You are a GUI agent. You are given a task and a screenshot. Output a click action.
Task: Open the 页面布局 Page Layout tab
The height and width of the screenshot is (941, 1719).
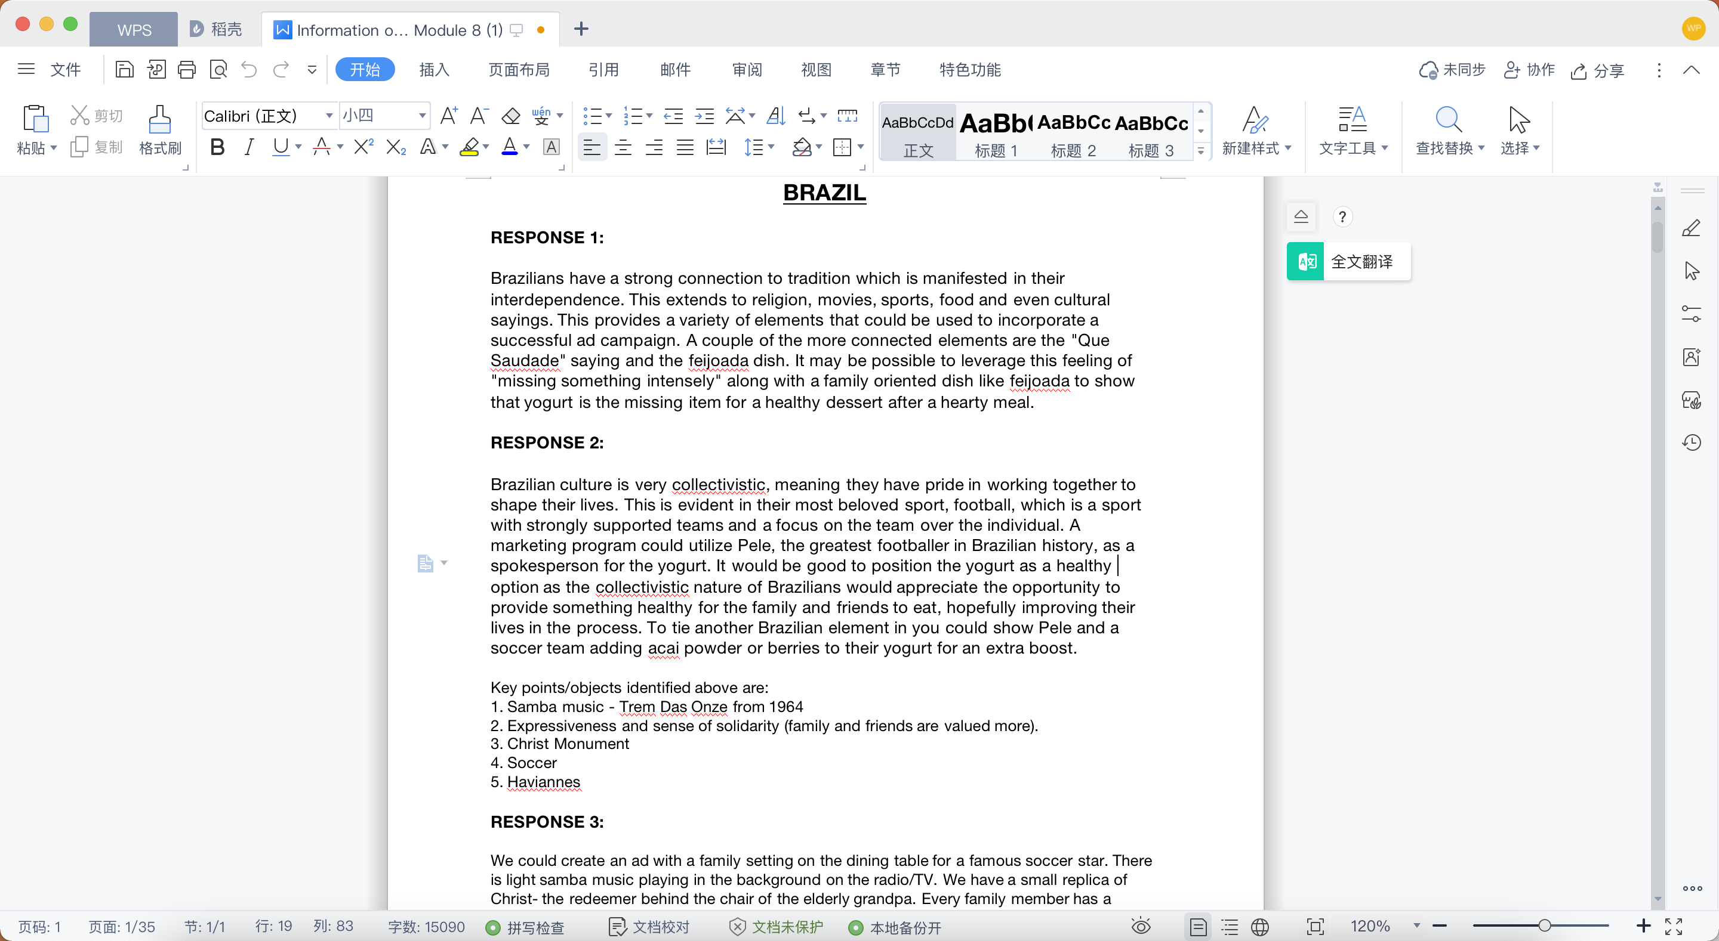tap(519, 69)
